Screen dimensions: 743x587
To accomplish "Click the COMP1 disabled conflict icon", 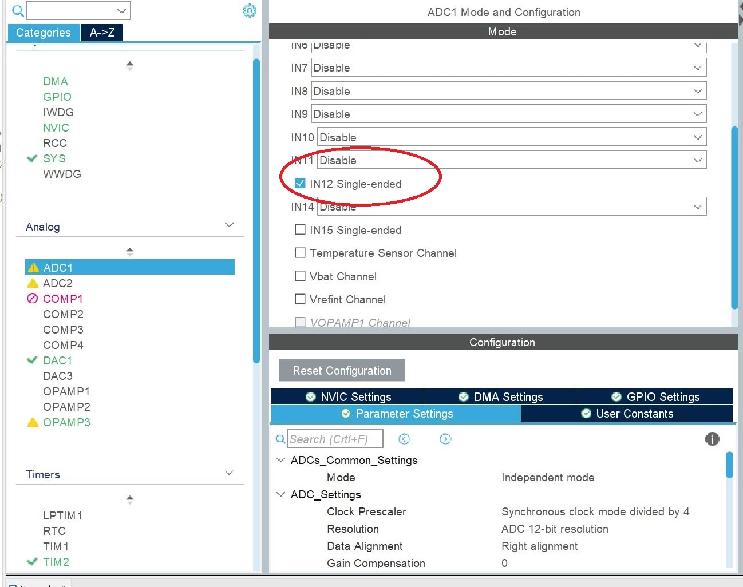I will [33, 299].
